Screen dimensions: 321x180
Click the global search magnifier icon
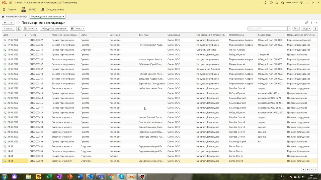(283, 2)
